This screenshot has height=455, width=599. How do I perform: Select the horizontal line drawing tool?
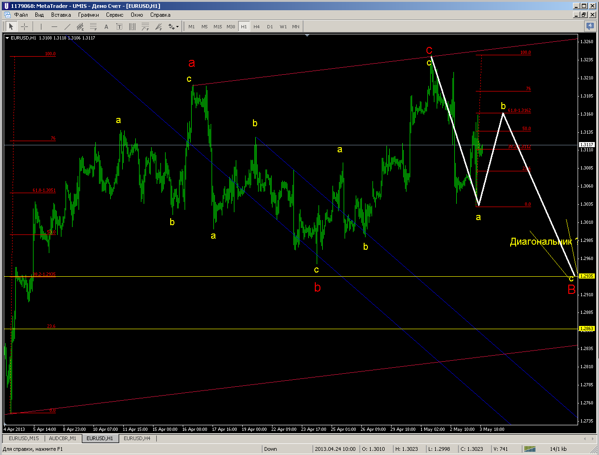pyautogui.click(x=54, y=26)
